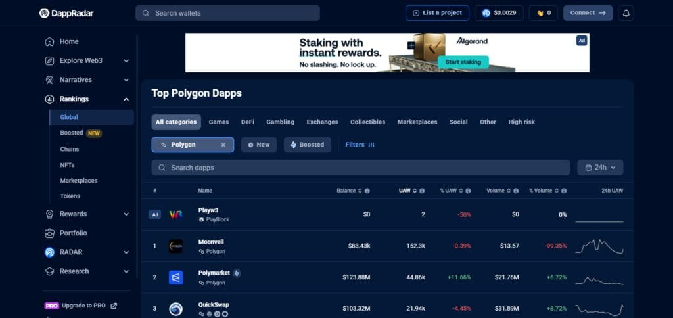Click info icon next to Volume column
This screenshot has height=318, width=673.
coord(516,191)
